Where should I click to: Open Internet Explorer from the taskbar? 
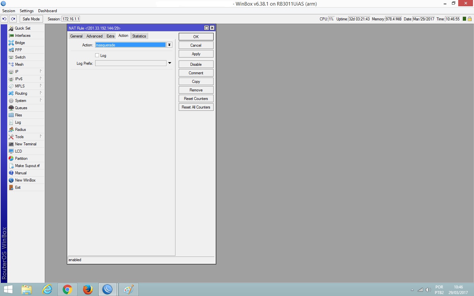pyautogui.click(x=47, y=289)
